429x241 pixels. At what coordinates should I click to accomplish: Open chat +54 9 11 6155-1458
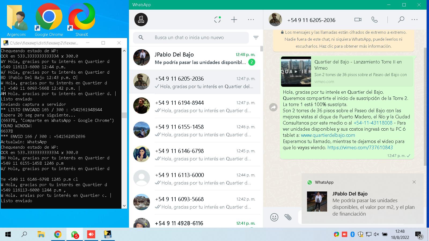pyautogui.click(x=195, y=130)
